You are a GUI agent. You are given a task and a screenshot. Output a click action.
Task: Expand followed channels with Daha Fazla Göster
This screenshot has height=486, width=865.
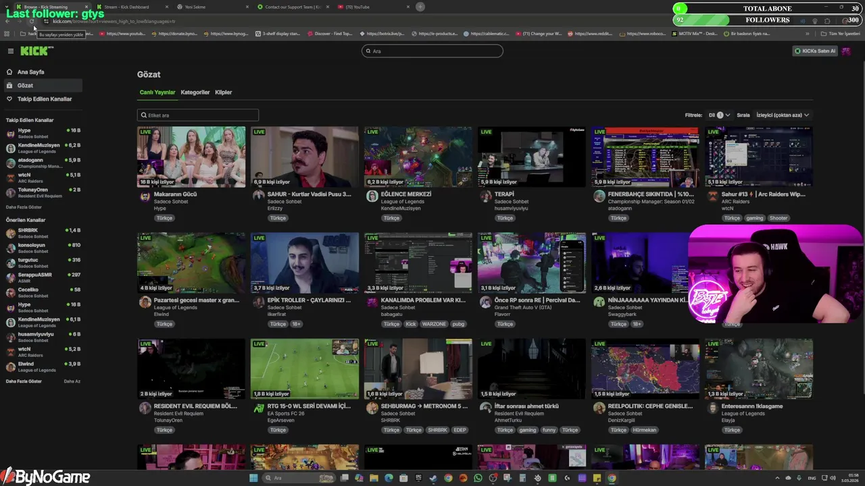[x=24, y=207]
